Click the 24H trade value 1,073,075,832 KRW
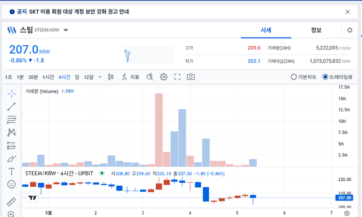The image size is (362, 217). tap(330, 61)
